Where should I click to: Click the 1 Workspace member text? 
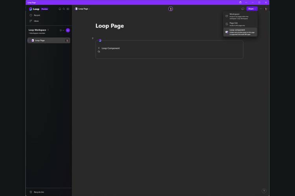37,33
